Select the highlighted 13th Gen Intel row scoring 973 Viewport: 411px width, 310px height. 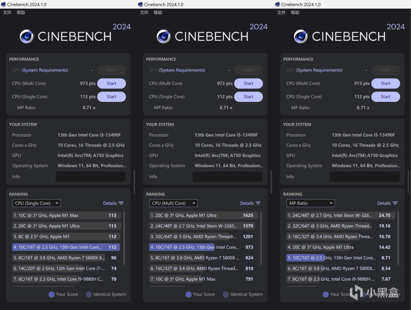203,247
